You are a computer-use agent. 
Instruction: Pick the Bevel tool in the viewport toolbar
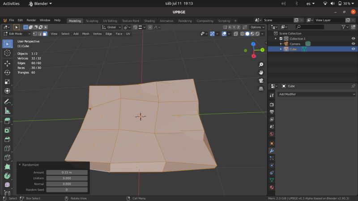[7, 139]
